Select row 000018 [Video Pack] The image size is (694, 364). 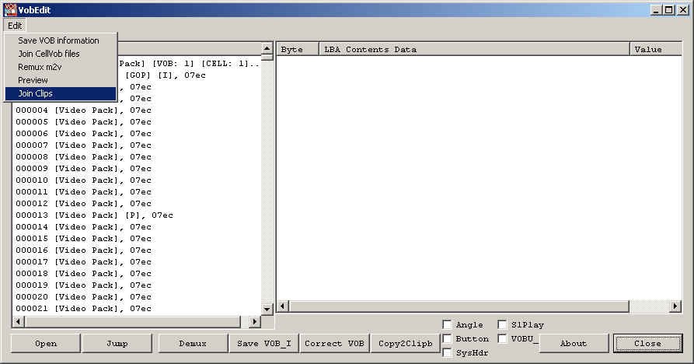click(83, 273)
